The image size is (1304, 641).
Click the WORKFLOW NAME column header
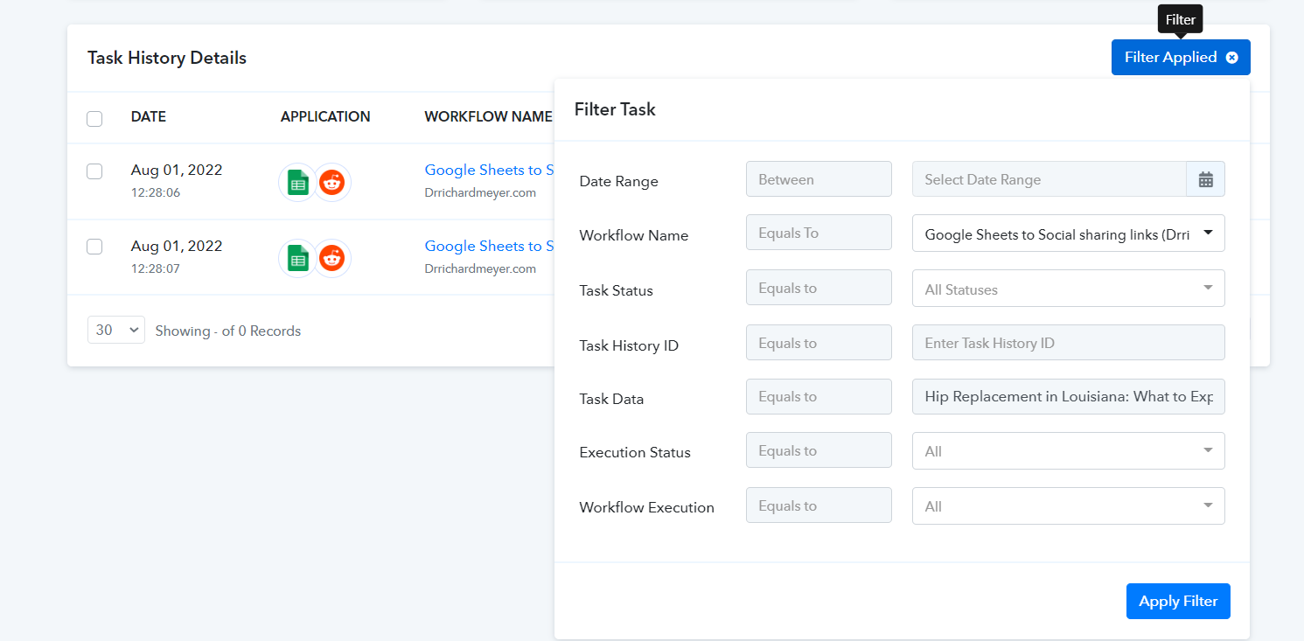click(489, 117)
